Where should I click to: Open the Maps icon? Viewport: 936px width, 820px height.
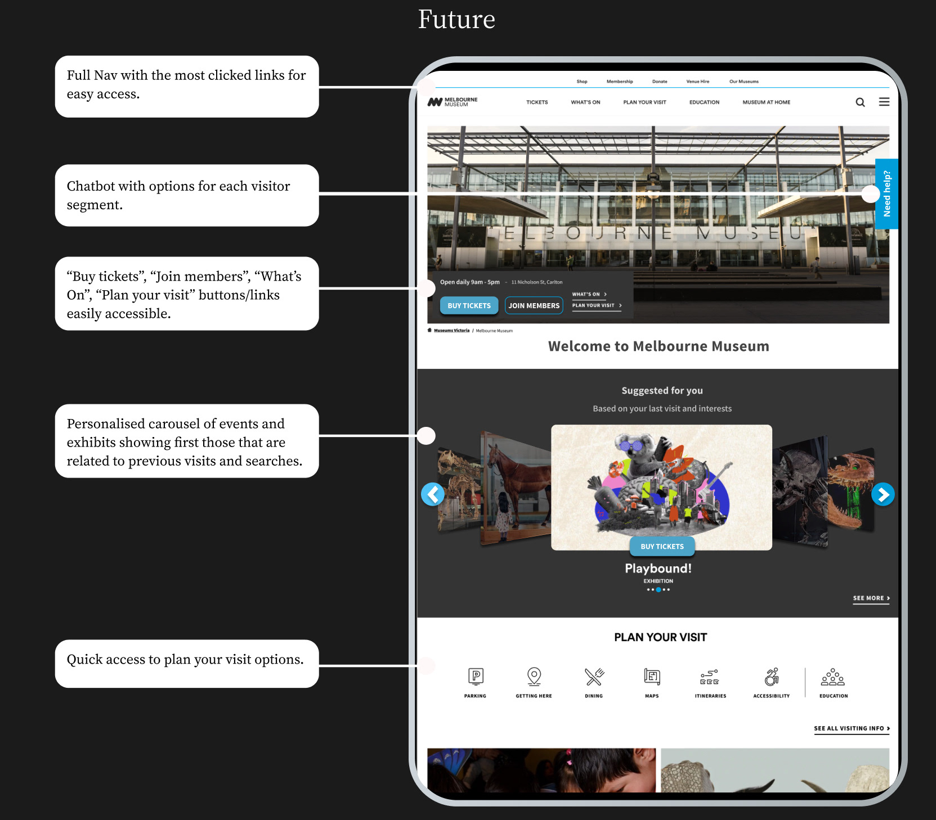(652, 676)
